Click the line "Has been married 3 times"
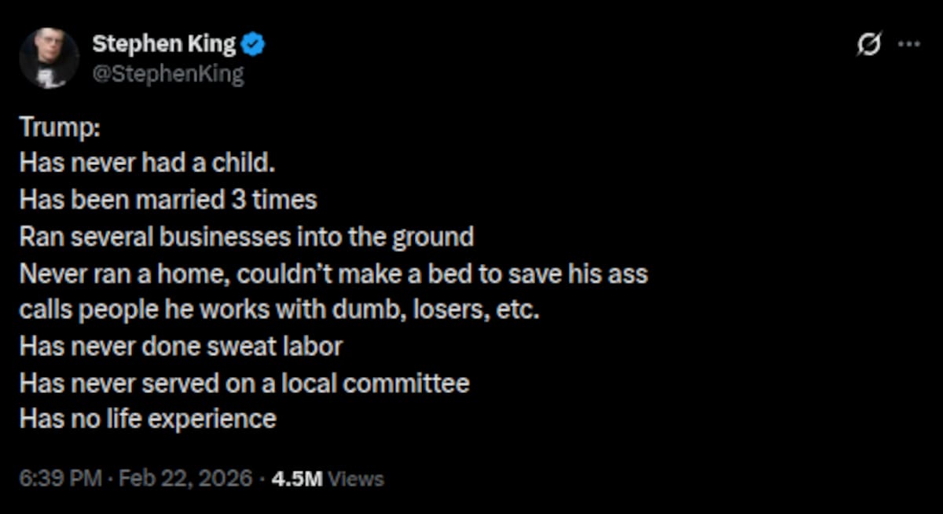 167,200
